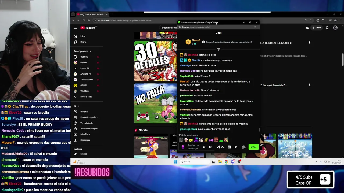The height and width of the screenshot is (193, 344).
Task: Click the gray badge icon near Chat
Action: [243, 147]
